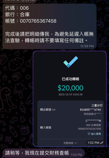Select the 請稍等 reply message bubble

(x=44, y=153)
